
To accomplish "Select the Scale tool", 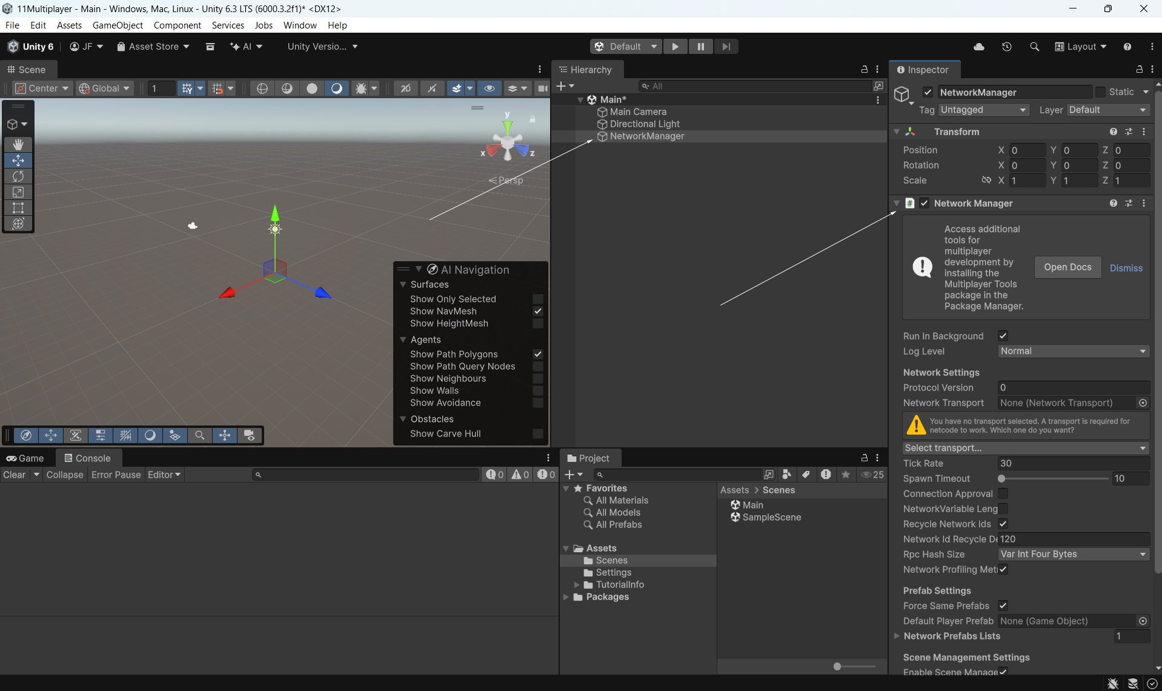I will 18,192.
